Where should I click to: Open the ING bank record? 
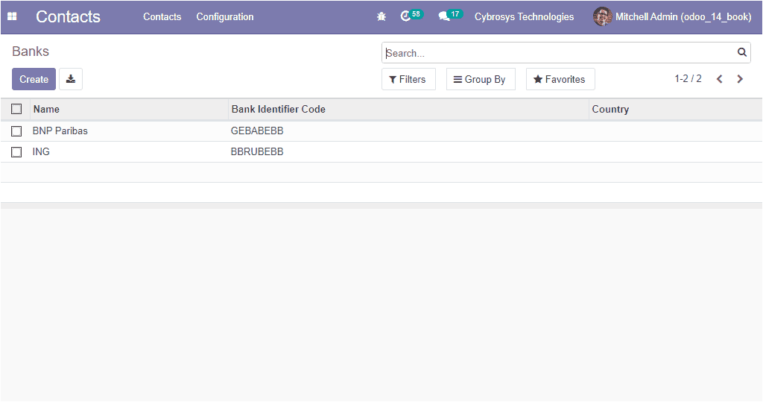41,151
